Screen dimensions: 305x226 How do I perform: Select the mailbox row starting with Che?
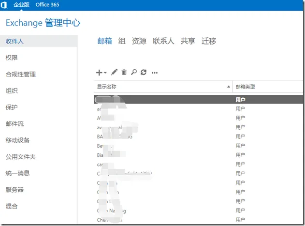pos(198,220)
